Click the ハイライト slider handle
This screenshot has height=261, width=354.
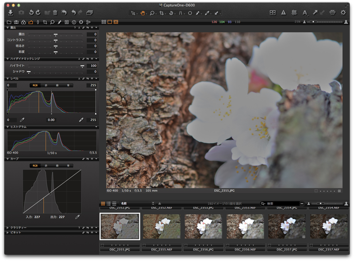[x=82, y=65]
